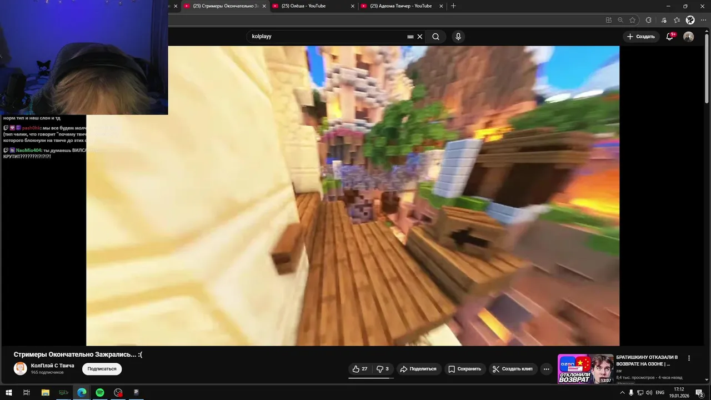
Task: Open on-screen keyboard icon in search box
Action: [x=410, y=37]
